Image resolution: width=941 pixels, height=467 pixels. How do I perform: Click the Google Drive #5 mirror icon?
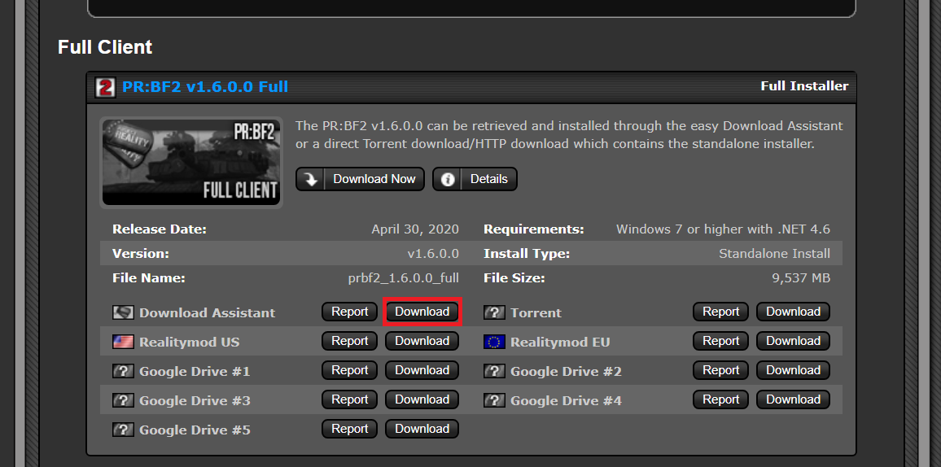[123, 430]
